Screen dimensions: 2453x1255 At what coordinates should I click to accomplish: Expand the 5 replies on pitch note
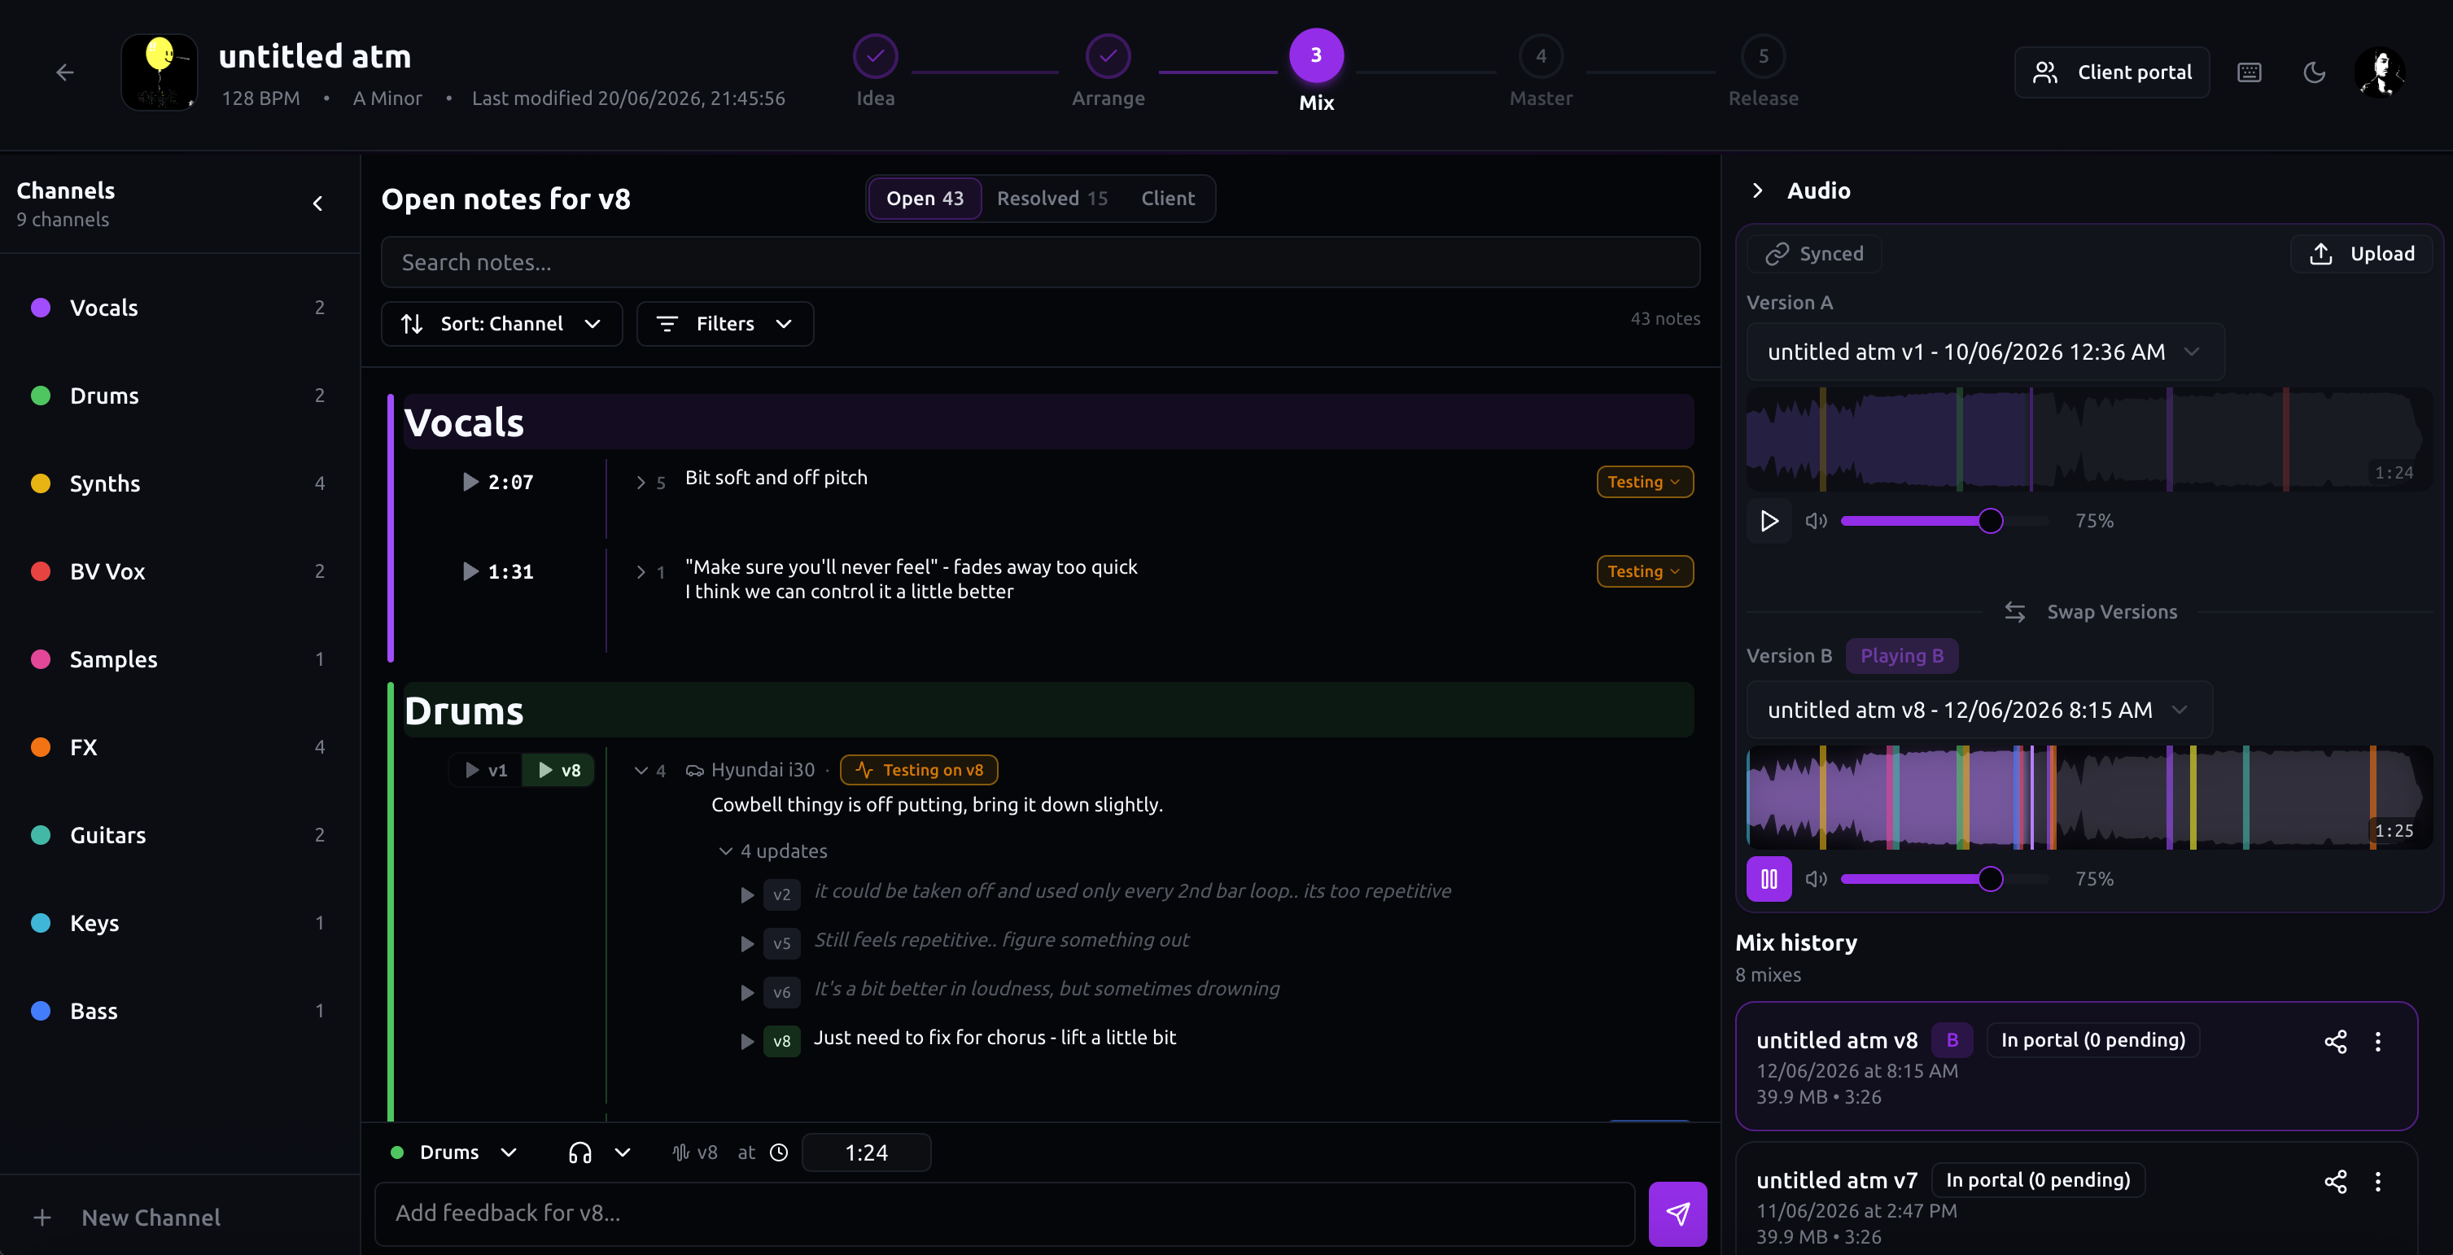650,483
